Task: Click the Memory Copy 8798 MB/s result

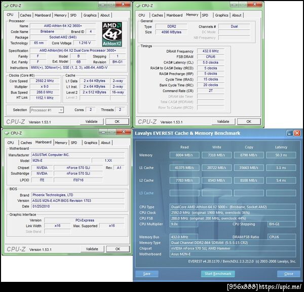Action: (249, 155)
